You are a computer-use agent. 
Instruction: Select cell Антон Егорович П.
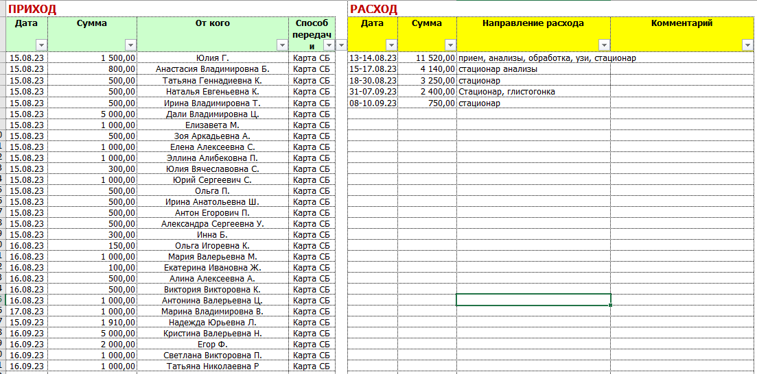213,212
